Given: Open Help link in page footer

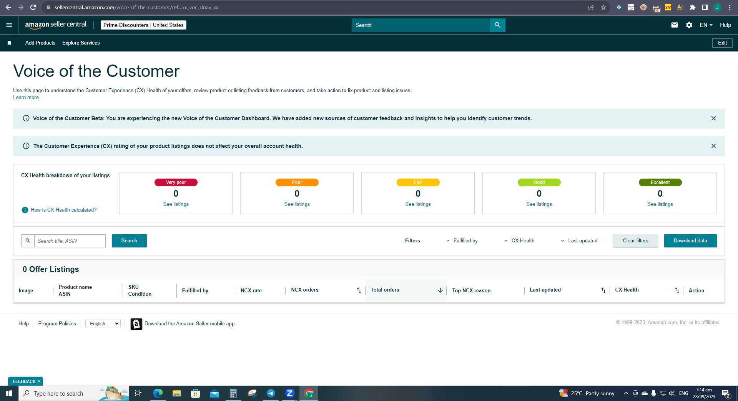Looking at the screenshot, I should coord(23,324).
